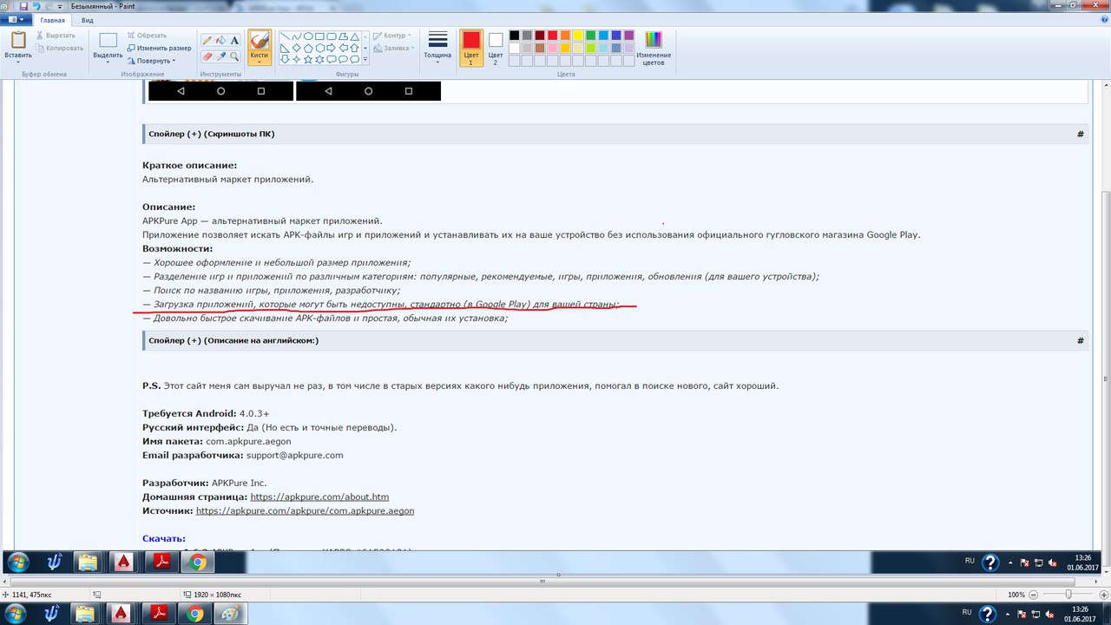Click the Save icon in quick access toolbar
Screen dimensions: 1111x625
point(24,6)
